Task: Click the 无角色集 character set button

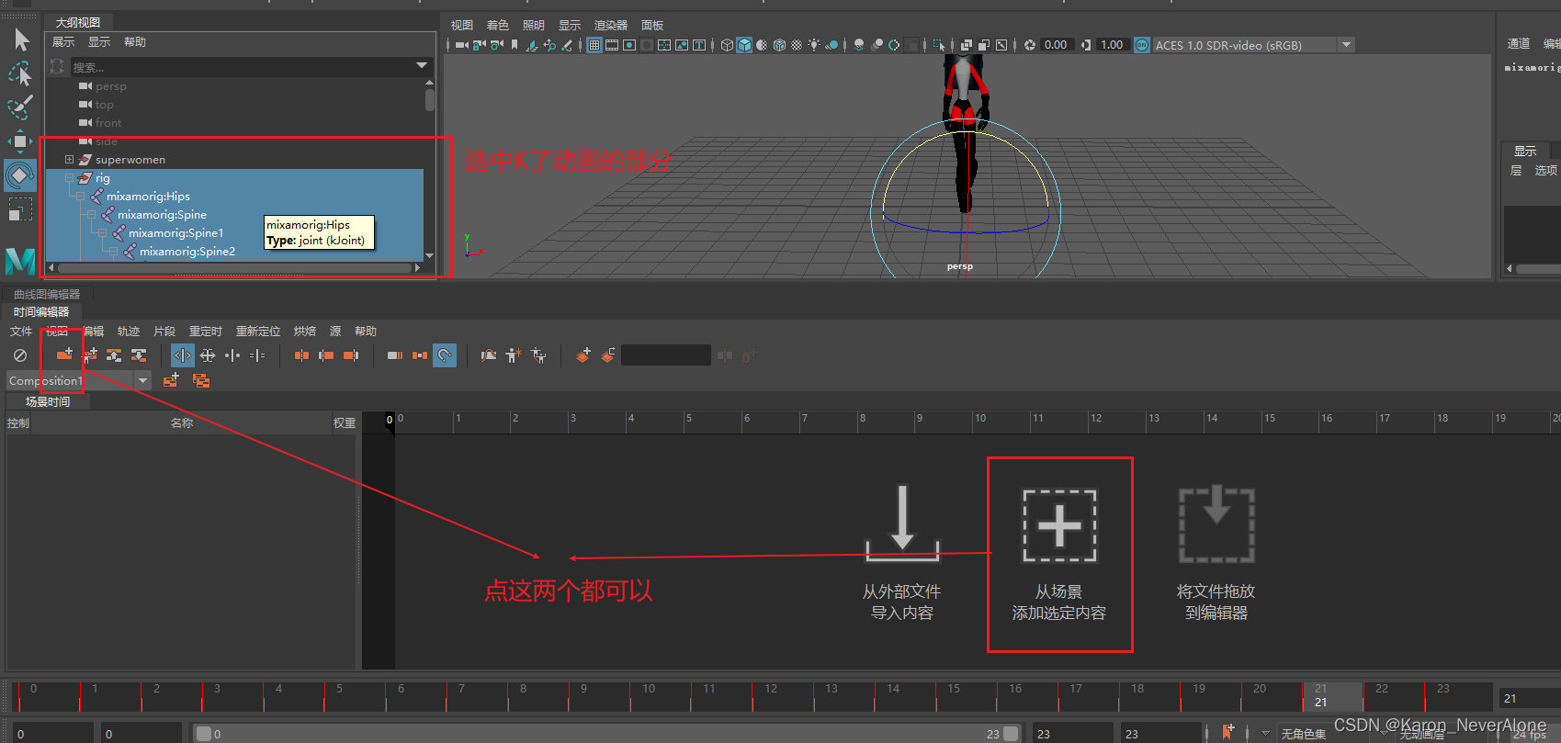Action: pos(1304,733)
